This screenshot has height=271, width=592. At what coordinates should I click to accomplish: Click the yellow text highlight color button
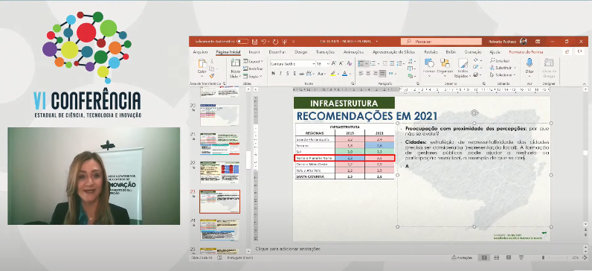332,73
